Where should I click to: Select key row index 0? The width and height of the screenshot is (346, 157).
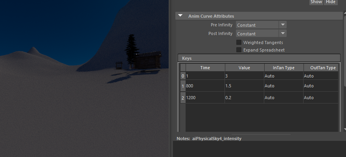(183, 76)
